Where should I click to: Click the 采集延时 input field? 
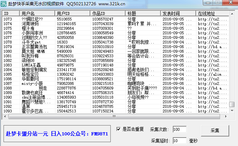[x=179, y=141]
